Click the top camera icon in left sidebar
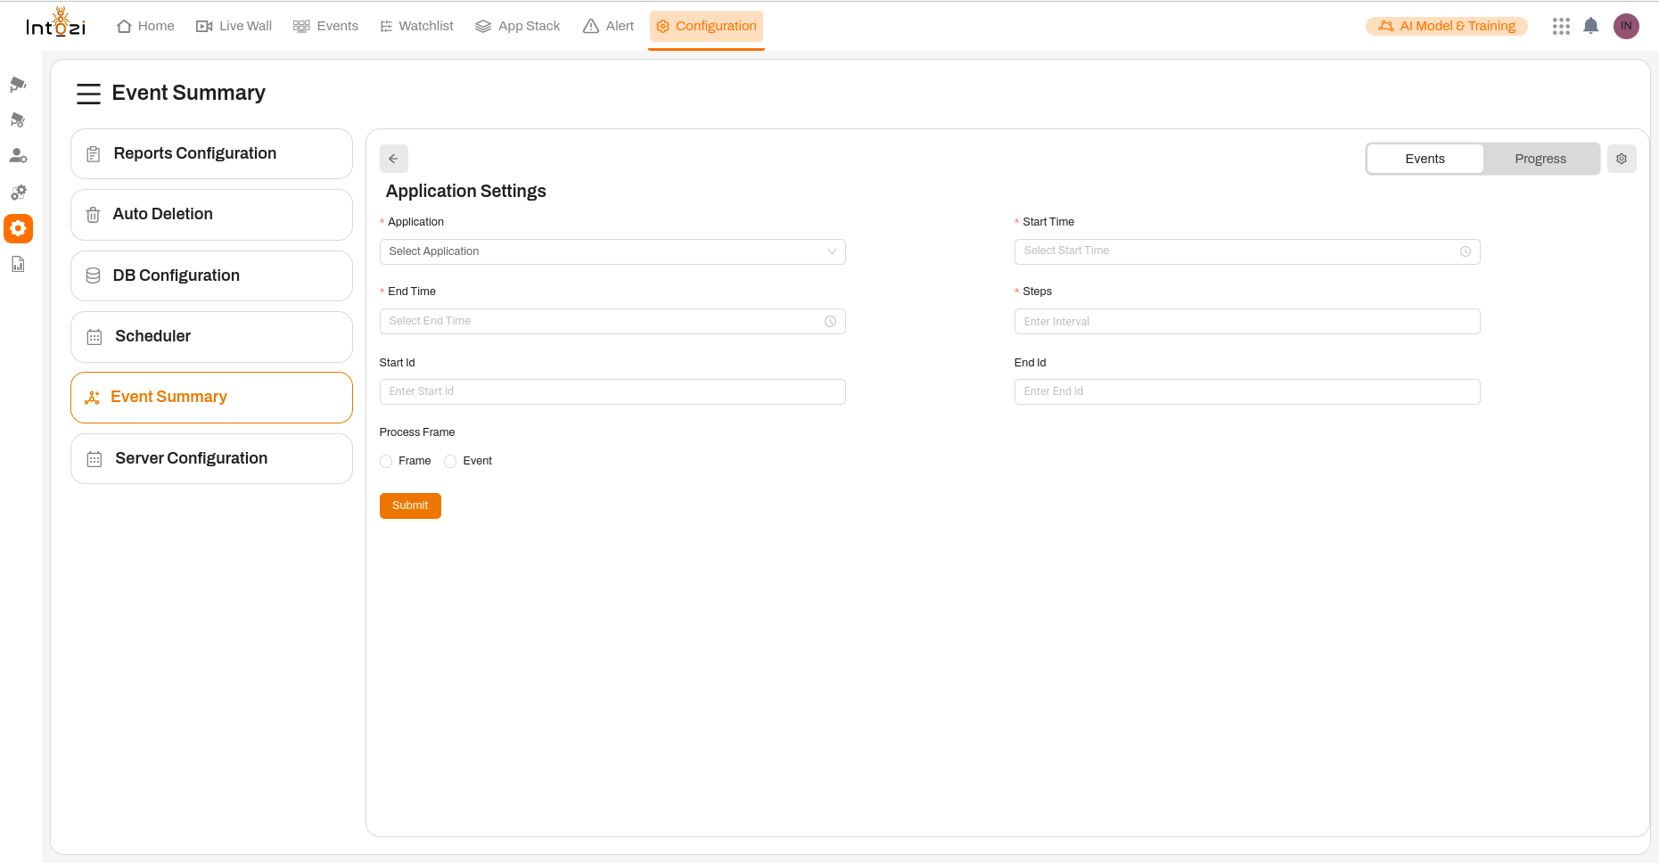1659x863 pixels. coord(18,85)
